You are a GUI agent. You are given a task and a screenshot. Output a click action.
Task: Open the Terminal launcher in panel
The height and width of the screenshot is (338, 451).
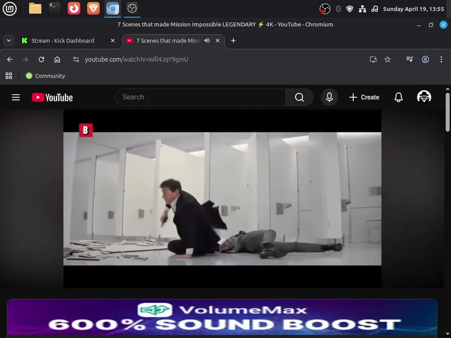pos(54,8)
